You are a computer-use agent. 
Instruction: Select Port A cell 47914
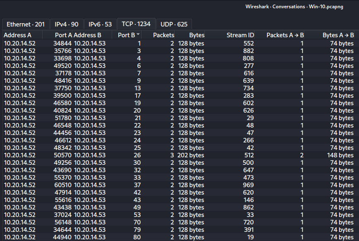click(63, 193)
